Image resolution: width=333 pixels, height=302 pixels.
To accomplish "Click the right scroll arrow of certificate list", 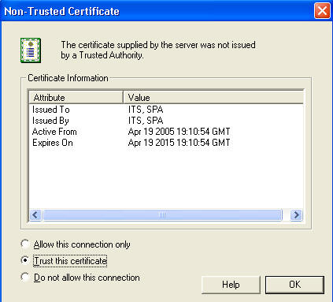I will coord(296,215).
